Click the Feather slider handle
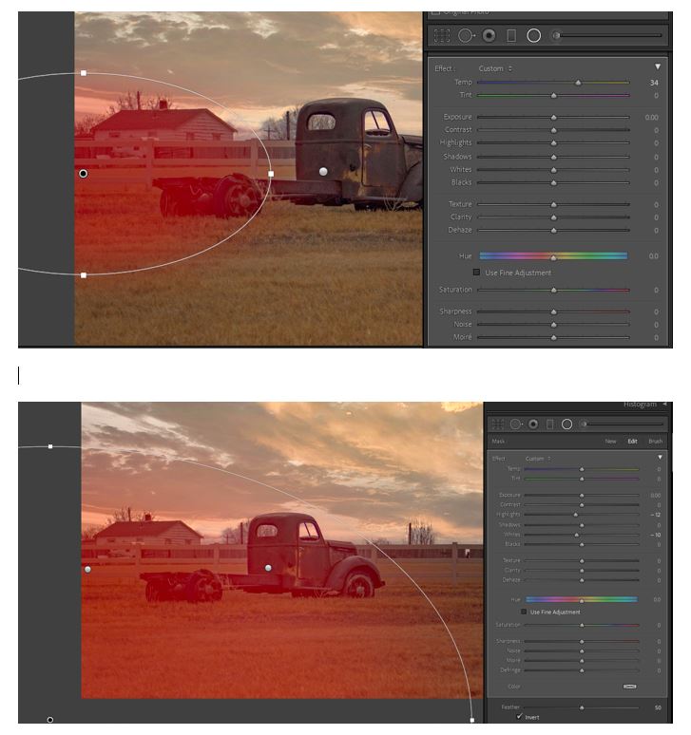This screenshot has height=735, width=691. 581,707
